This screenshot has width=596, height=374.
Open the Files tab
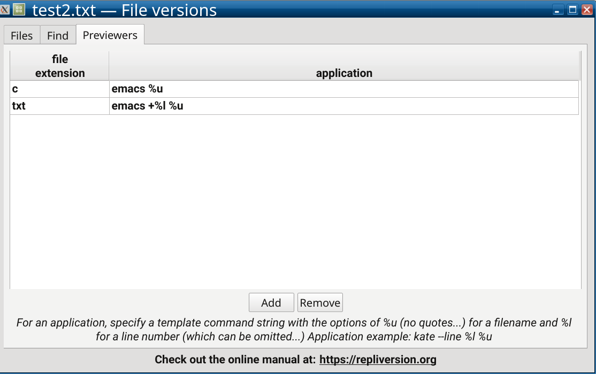coord(21,35)
